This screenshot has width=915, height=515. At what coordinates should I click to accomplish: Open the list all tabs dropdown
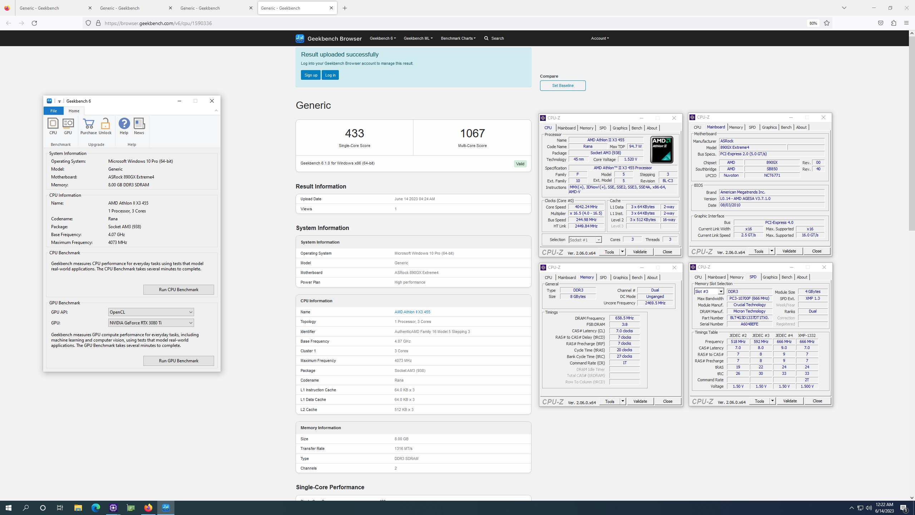click(x=844, y=8)
